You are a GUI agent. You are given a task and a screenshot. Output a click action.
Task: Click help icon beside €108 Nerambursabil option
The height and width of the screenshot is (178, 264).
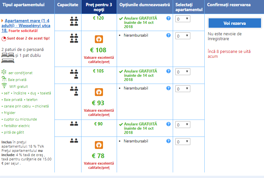(x=169, y=35)
